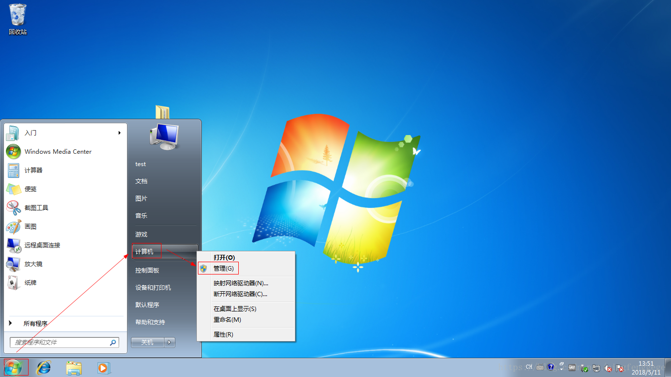The width and height of the screenshot is (671, 377).
Task: Click the blue help tray icon
Action: 550,367
